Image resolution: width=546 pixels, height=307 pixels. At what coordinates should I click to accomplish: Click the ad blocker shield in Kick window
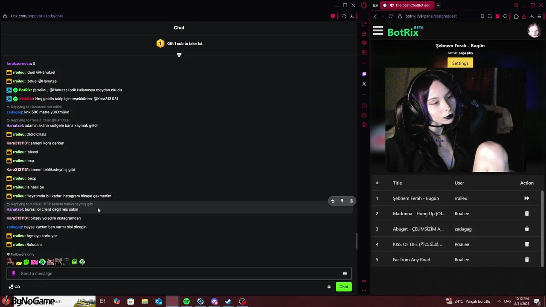click(333, 16)
